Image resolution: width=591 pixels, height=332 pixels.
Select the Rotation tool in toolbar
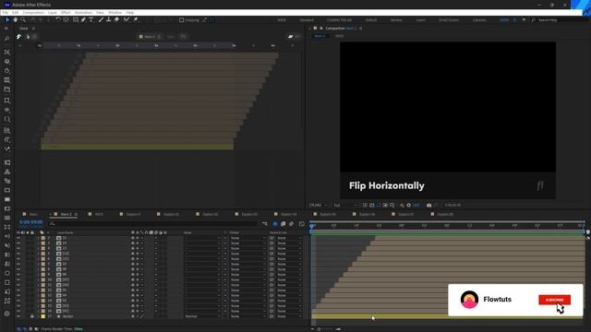coord(58,19)
